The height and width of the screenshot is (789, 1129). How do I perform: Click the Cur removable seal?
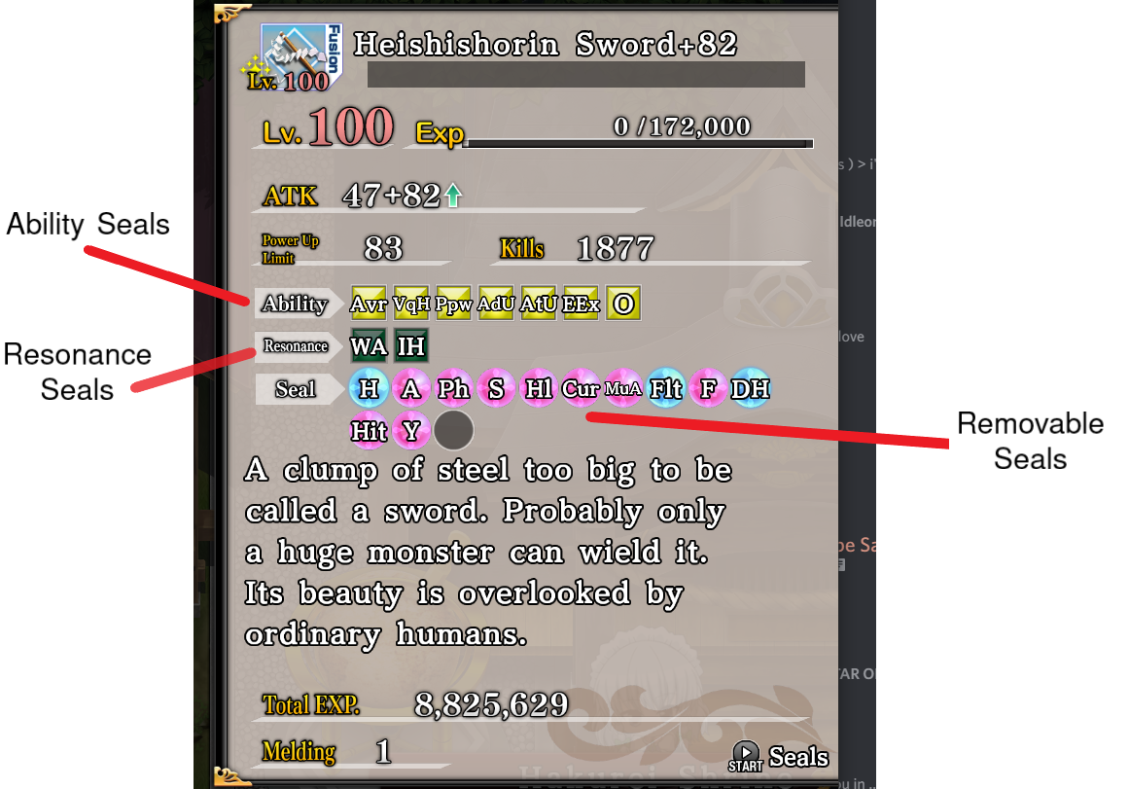582,388
